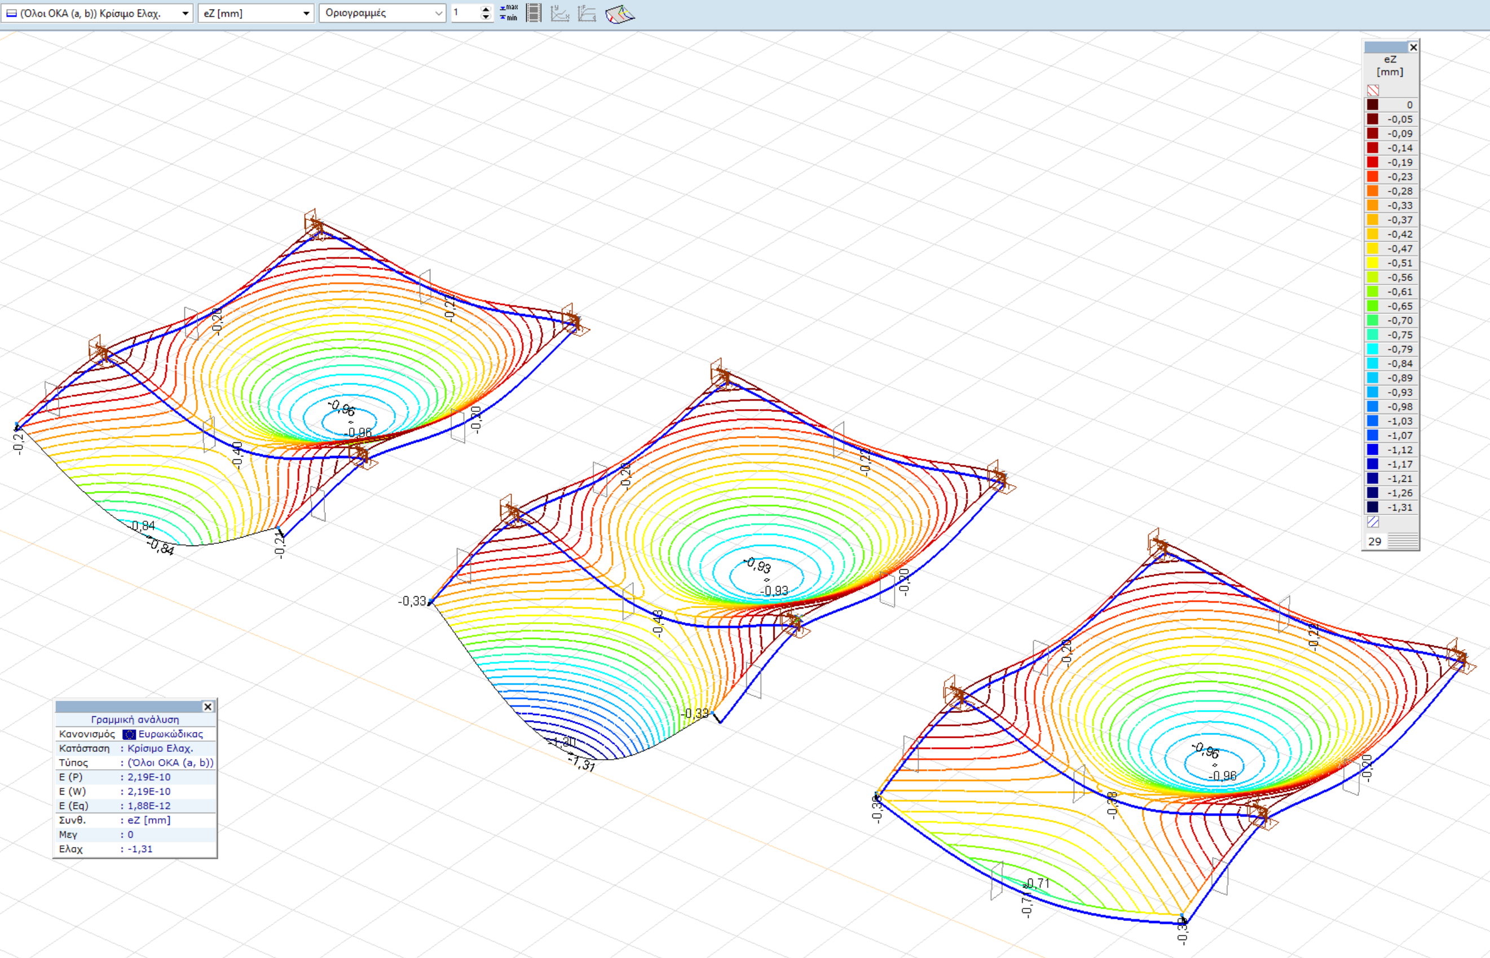The height and width of the screenshot is (958, 1490).
Task: Click the Συνθ. row value eZ [mm]
Action: [149, 820]
